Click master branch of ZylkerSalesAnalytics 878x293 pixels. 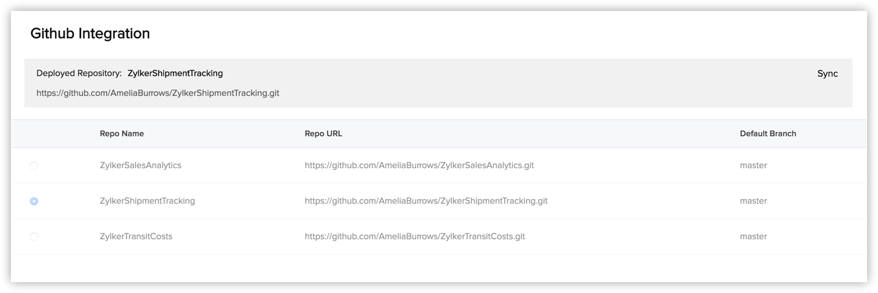coord(753,165)
